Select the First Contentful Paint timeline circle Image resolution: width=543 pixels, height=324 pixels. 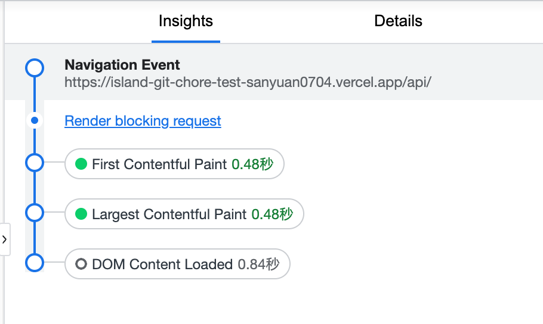[35, 162]
